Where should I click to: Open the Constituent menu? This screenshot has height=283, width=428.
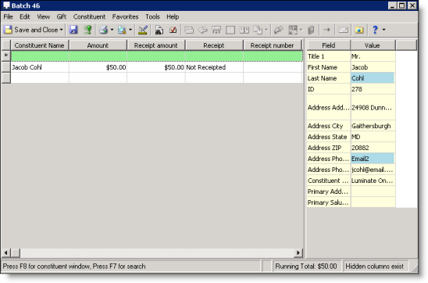89,16
